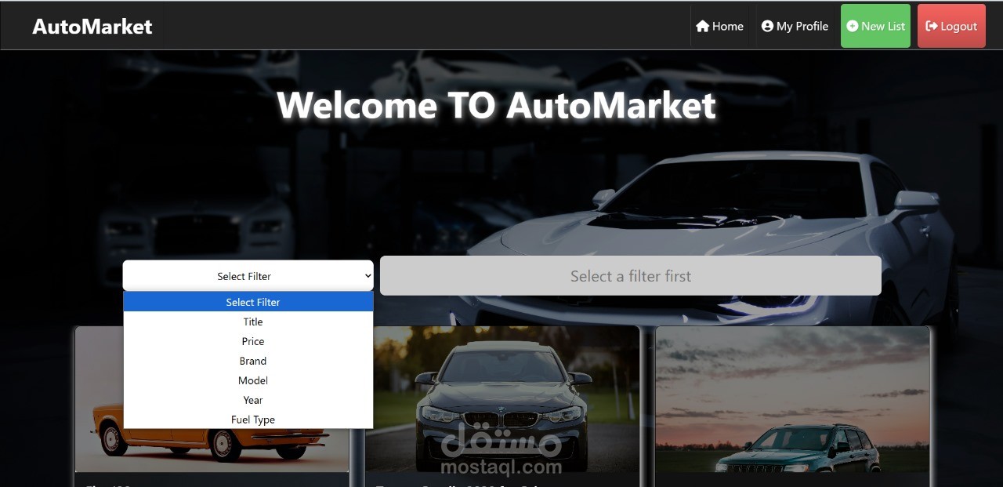
Task: Collapse the Select Filter combo box
Action: click(248, 276)
